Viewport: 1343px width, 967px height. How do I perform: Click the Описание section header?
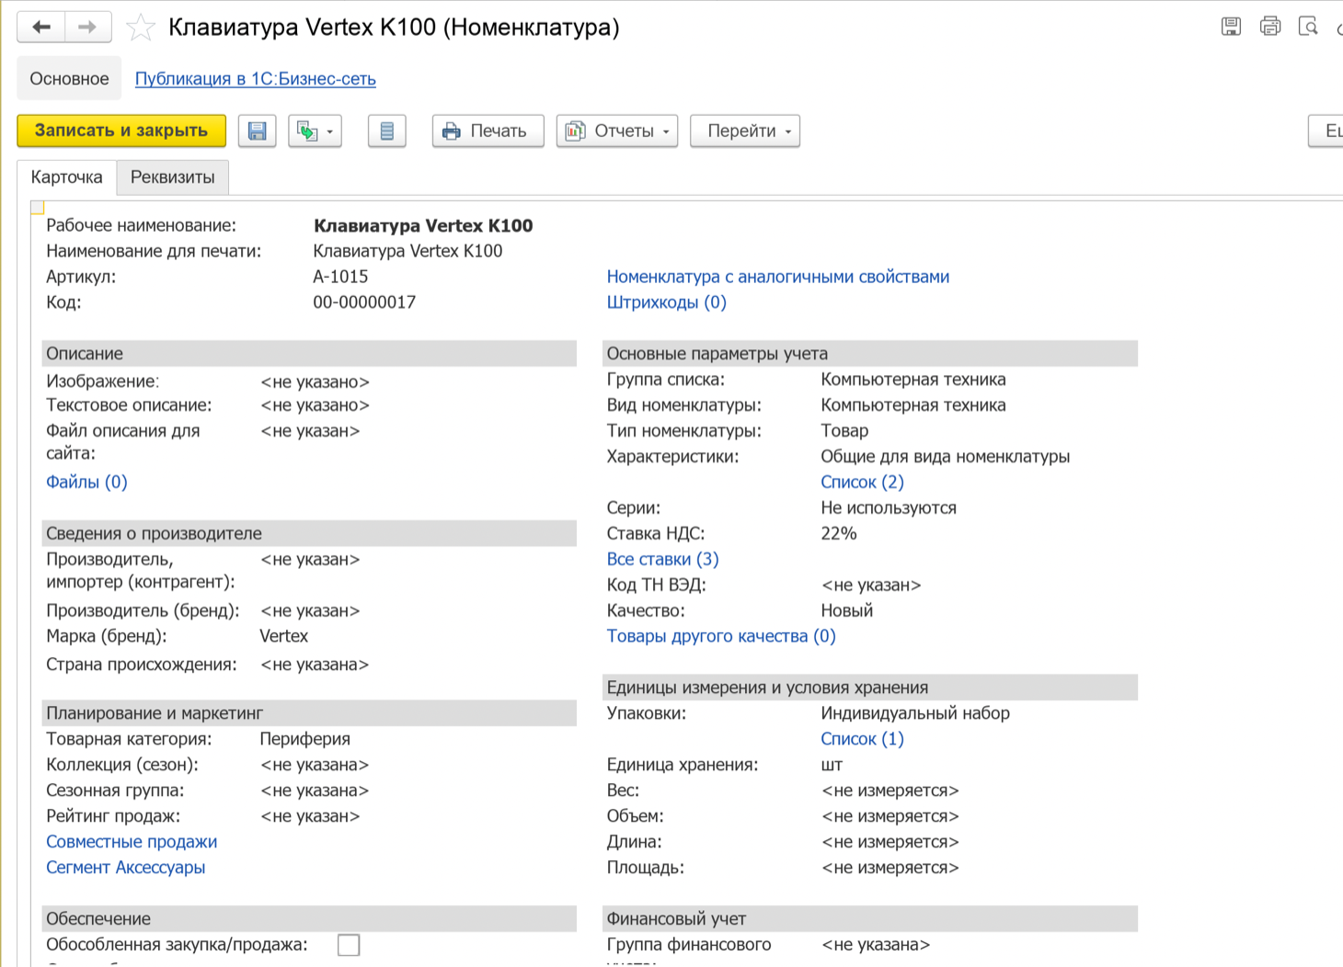click(x=309, y=354)
